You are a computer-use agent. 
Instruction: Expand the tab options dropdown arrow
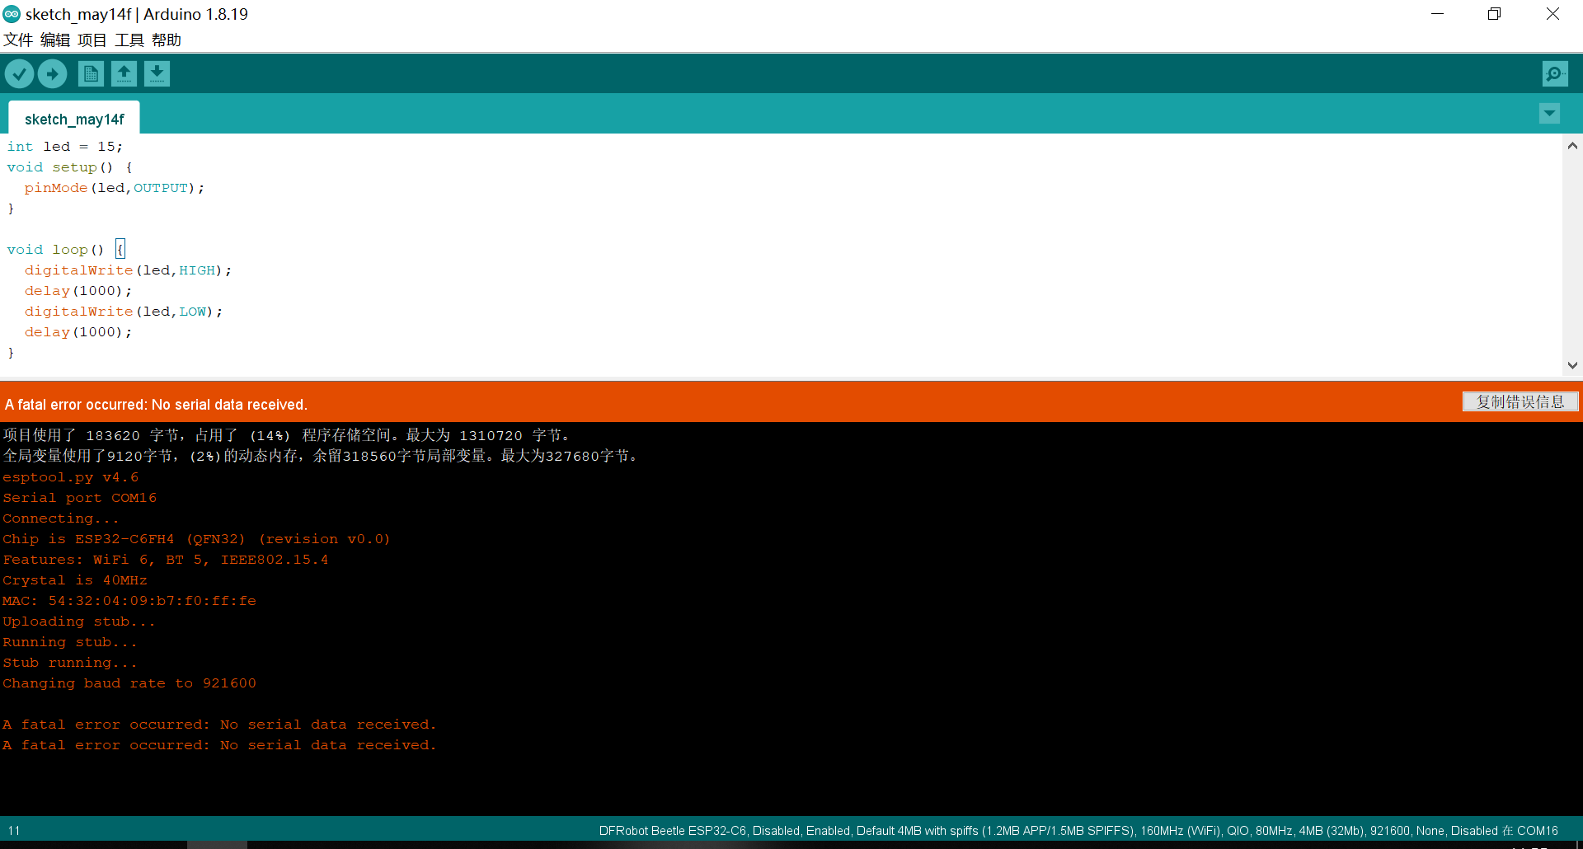[1549, 114]
